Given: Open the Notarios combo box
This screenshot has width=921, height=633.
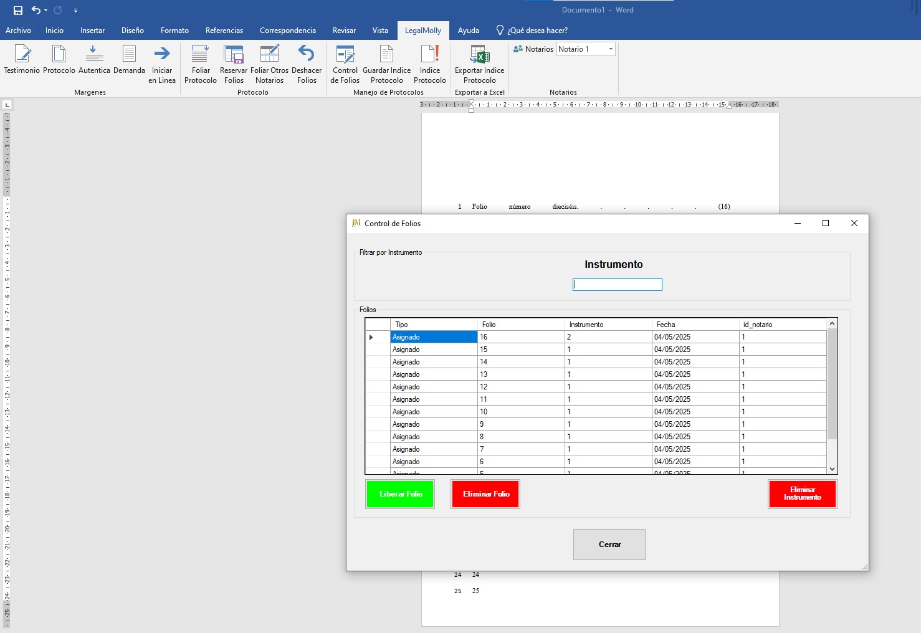Looking at the screenshot, I should pos(586,49).
